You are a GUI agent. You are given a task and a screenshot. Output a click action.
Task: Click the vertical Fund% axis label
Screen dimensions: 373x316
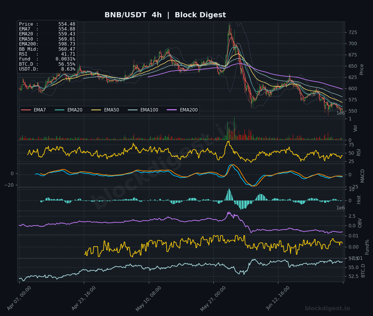tap(367, 247)
